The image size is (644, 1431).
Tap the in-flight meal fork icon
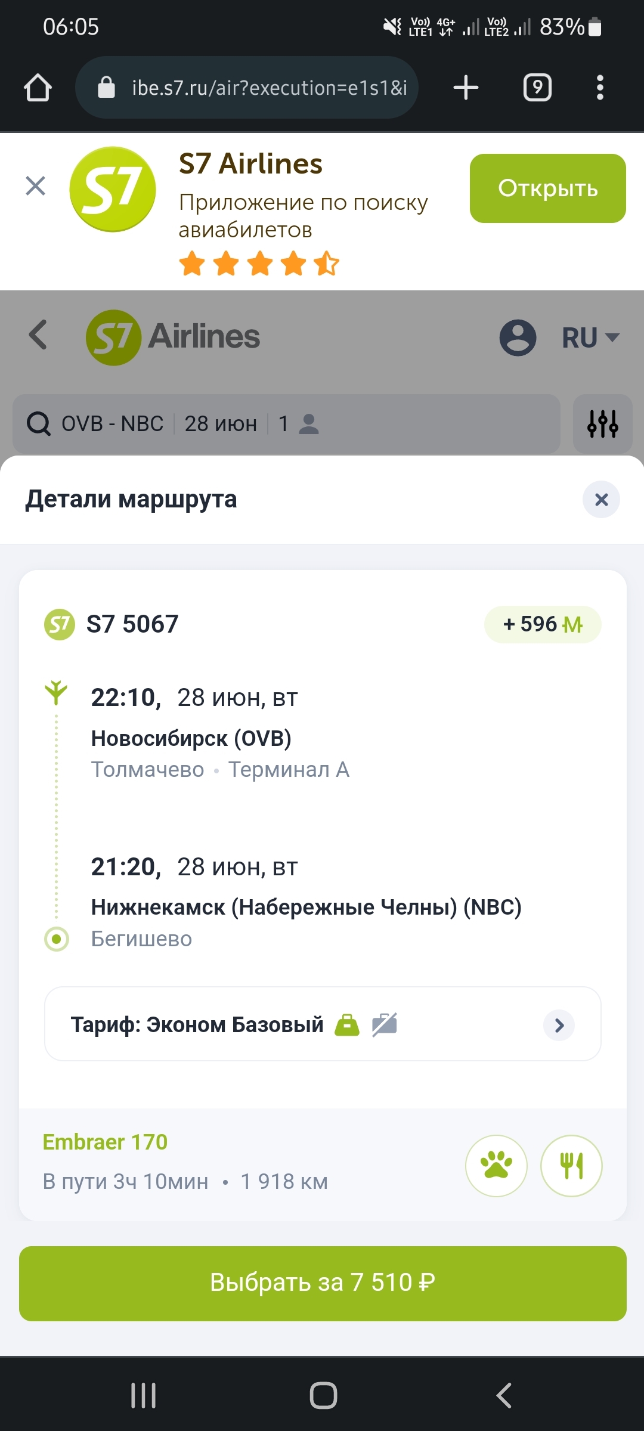[x=571, y=1166]
